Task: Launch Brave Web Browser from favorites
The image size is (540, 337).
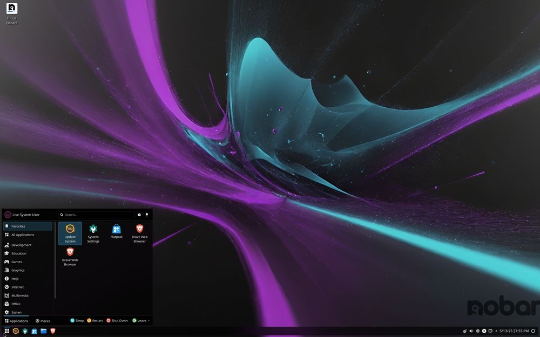Action: [139, 233]
